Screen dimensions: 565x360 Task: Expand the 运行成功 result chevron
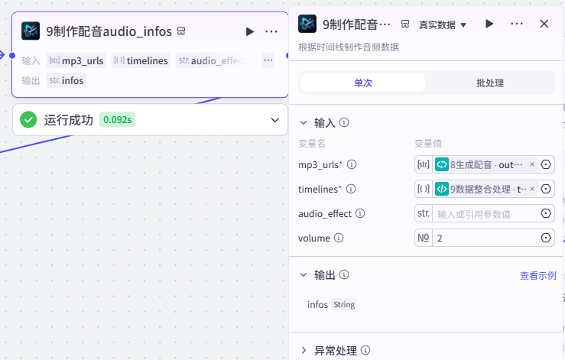[x=275, y=120]
